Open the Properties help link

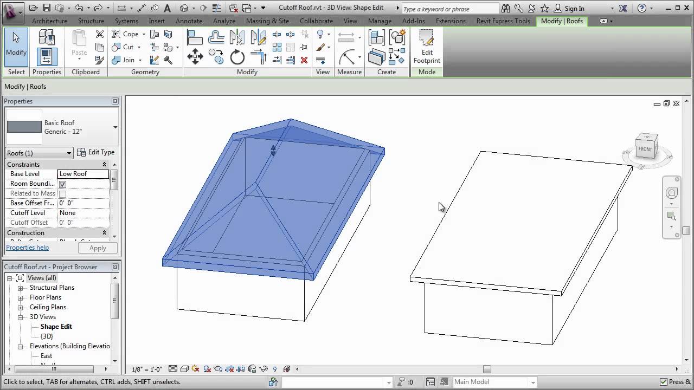(27, 248)
